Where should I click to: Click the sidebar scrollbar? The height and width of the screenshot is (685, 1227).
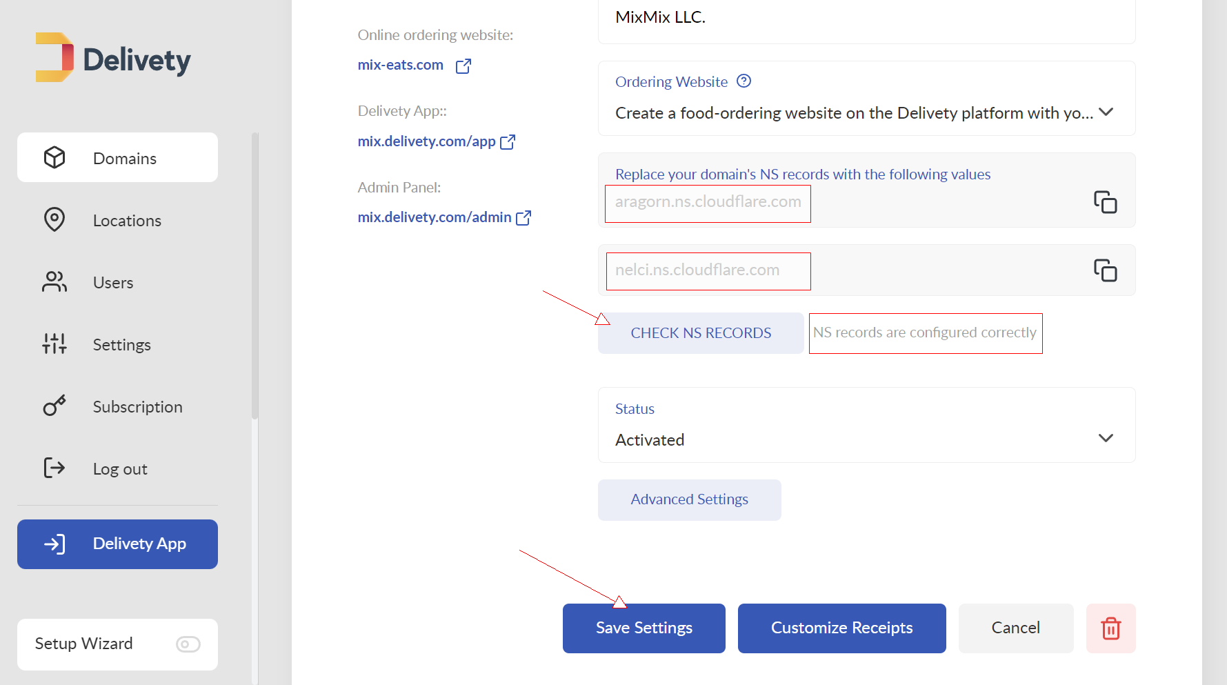pos(255,276)
